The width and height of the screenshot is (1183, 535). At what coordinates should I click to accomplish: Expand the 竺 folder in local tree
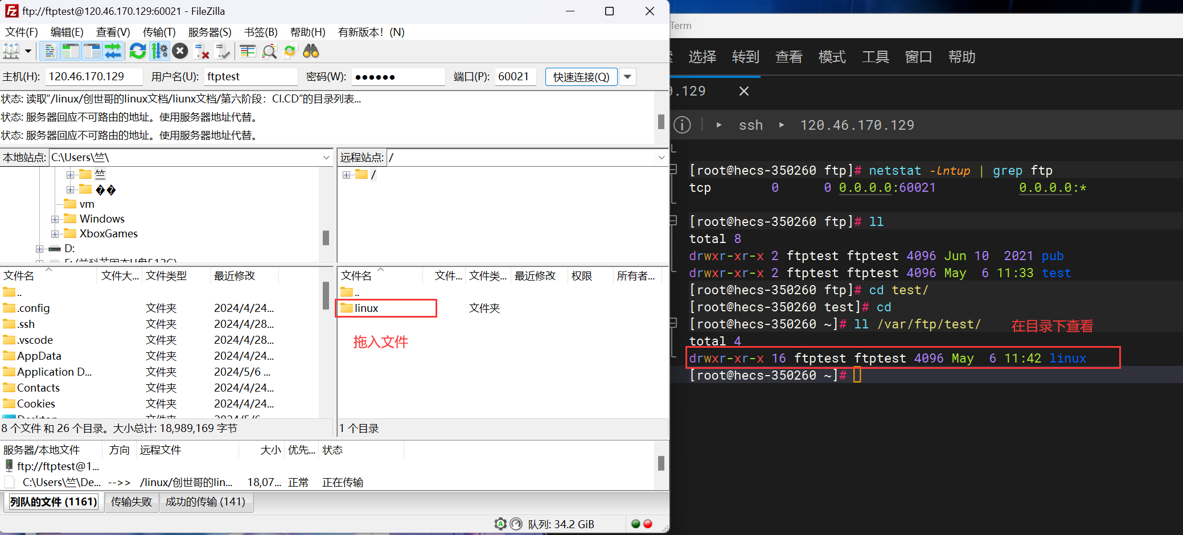click(x=70, y=174)
